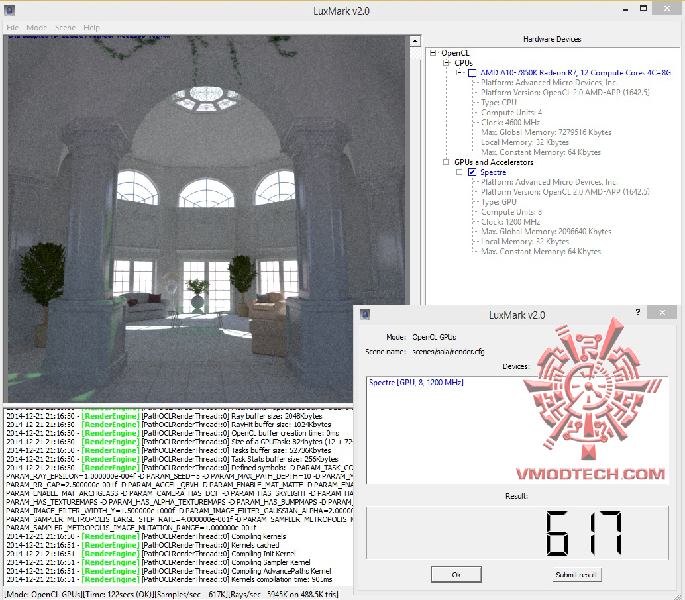Click 'Max. Global Memory: 7279516 Kbytes' row
685x600 pixels.
tap(546, 132)
